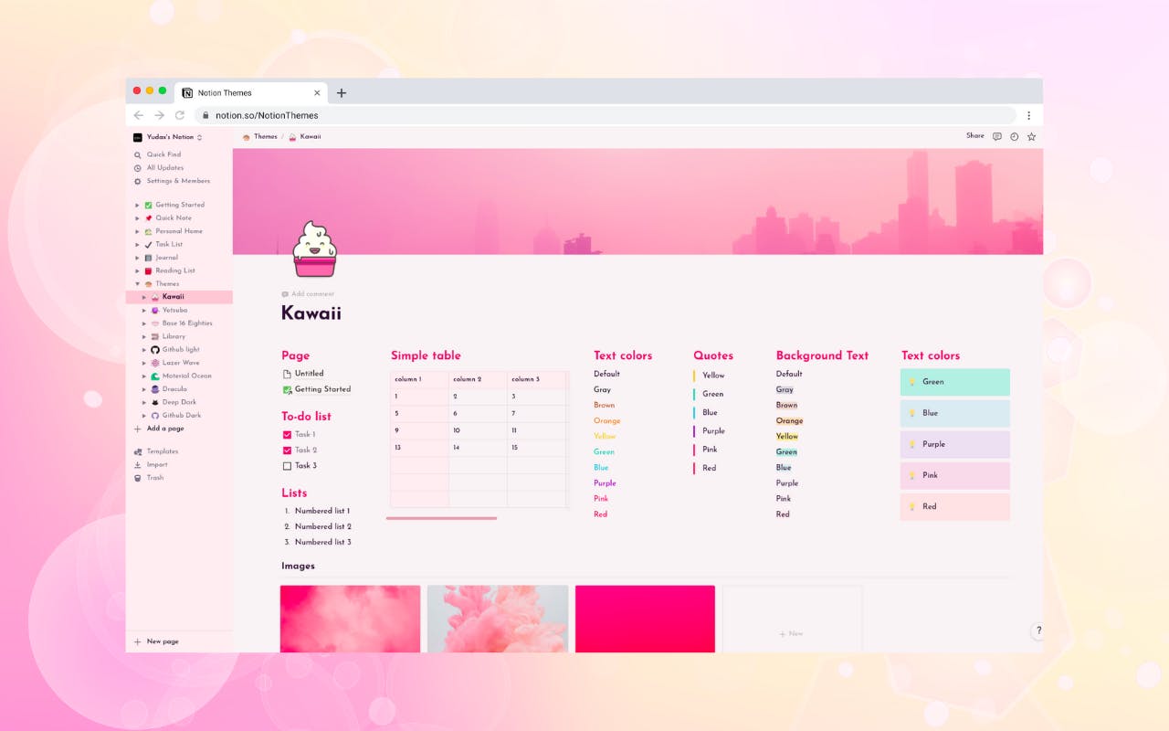
Task: Expand the Github light theme page
Action: (143, 349)
